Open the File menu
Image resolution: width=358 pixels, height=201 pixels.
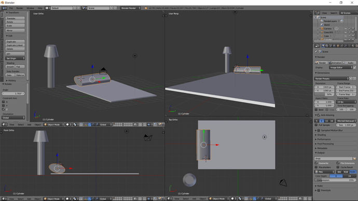point(11,8)
